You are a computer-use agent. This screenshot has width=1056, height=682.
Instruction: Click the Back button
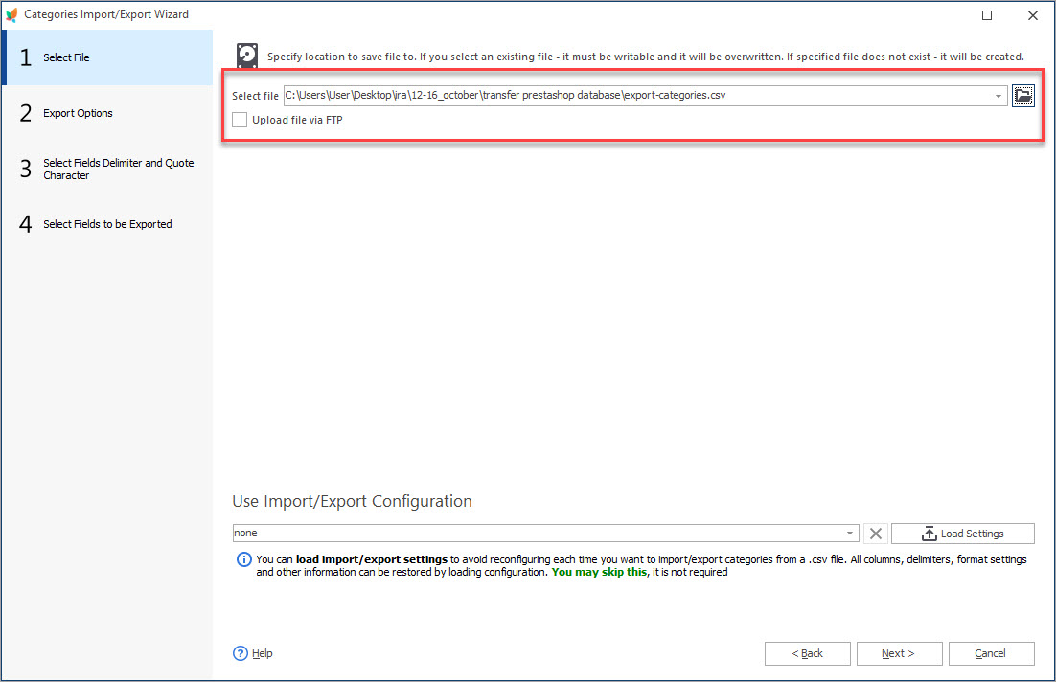coord(808,653)
